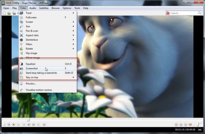The width and height of the screenshot is (205, 134).
Task: Click the video seek bar handle
Action: [x=28, y=120]
